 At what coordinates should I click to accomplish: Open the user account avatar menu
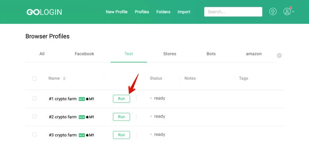[289, 12]
